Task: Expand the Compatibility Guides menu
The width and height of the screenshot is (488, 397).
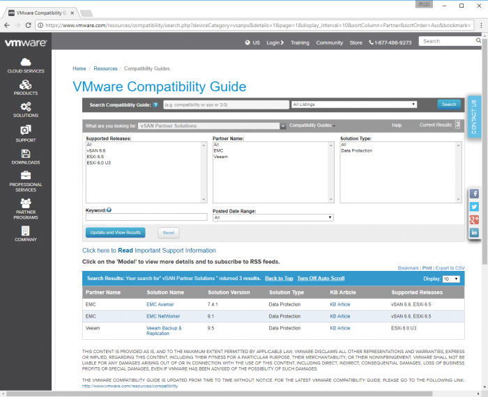Action: pyautogui.click(x=312, y=125)
